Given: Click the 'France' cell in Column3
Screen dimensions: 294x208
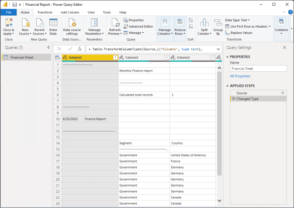Looking at the screenshot, I should [x=193, y=161].
